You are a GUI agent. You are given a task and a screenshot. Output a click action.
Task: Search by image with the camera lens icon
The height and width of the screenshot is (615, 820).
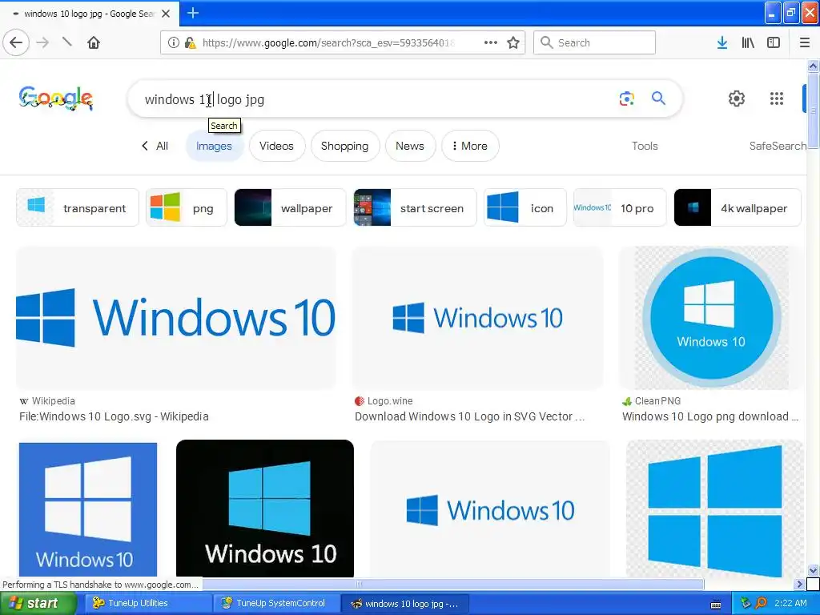point(626,98)
